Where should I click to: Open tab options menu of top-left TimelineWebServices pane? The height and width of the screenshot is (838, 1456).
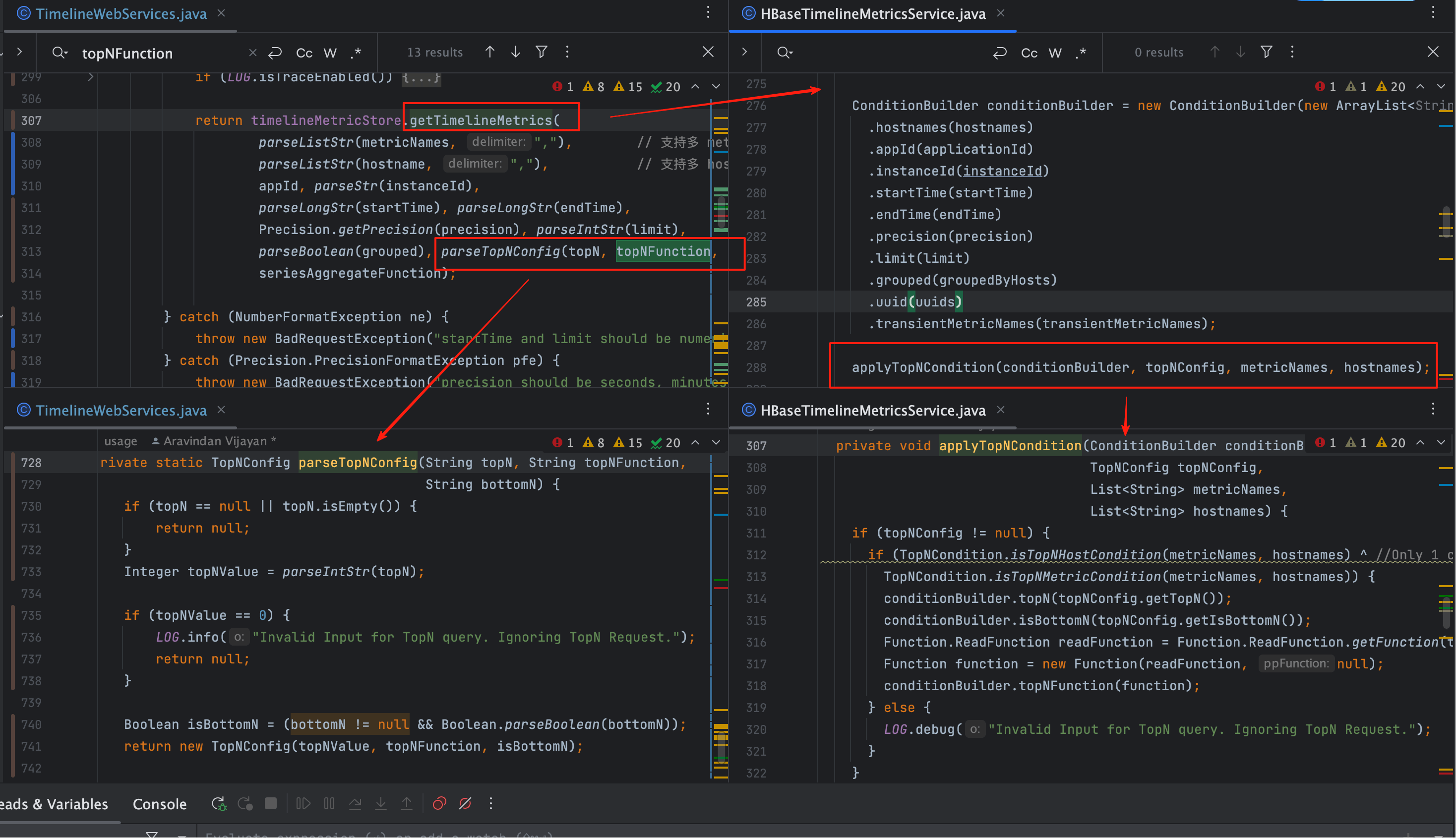[709, 13]
